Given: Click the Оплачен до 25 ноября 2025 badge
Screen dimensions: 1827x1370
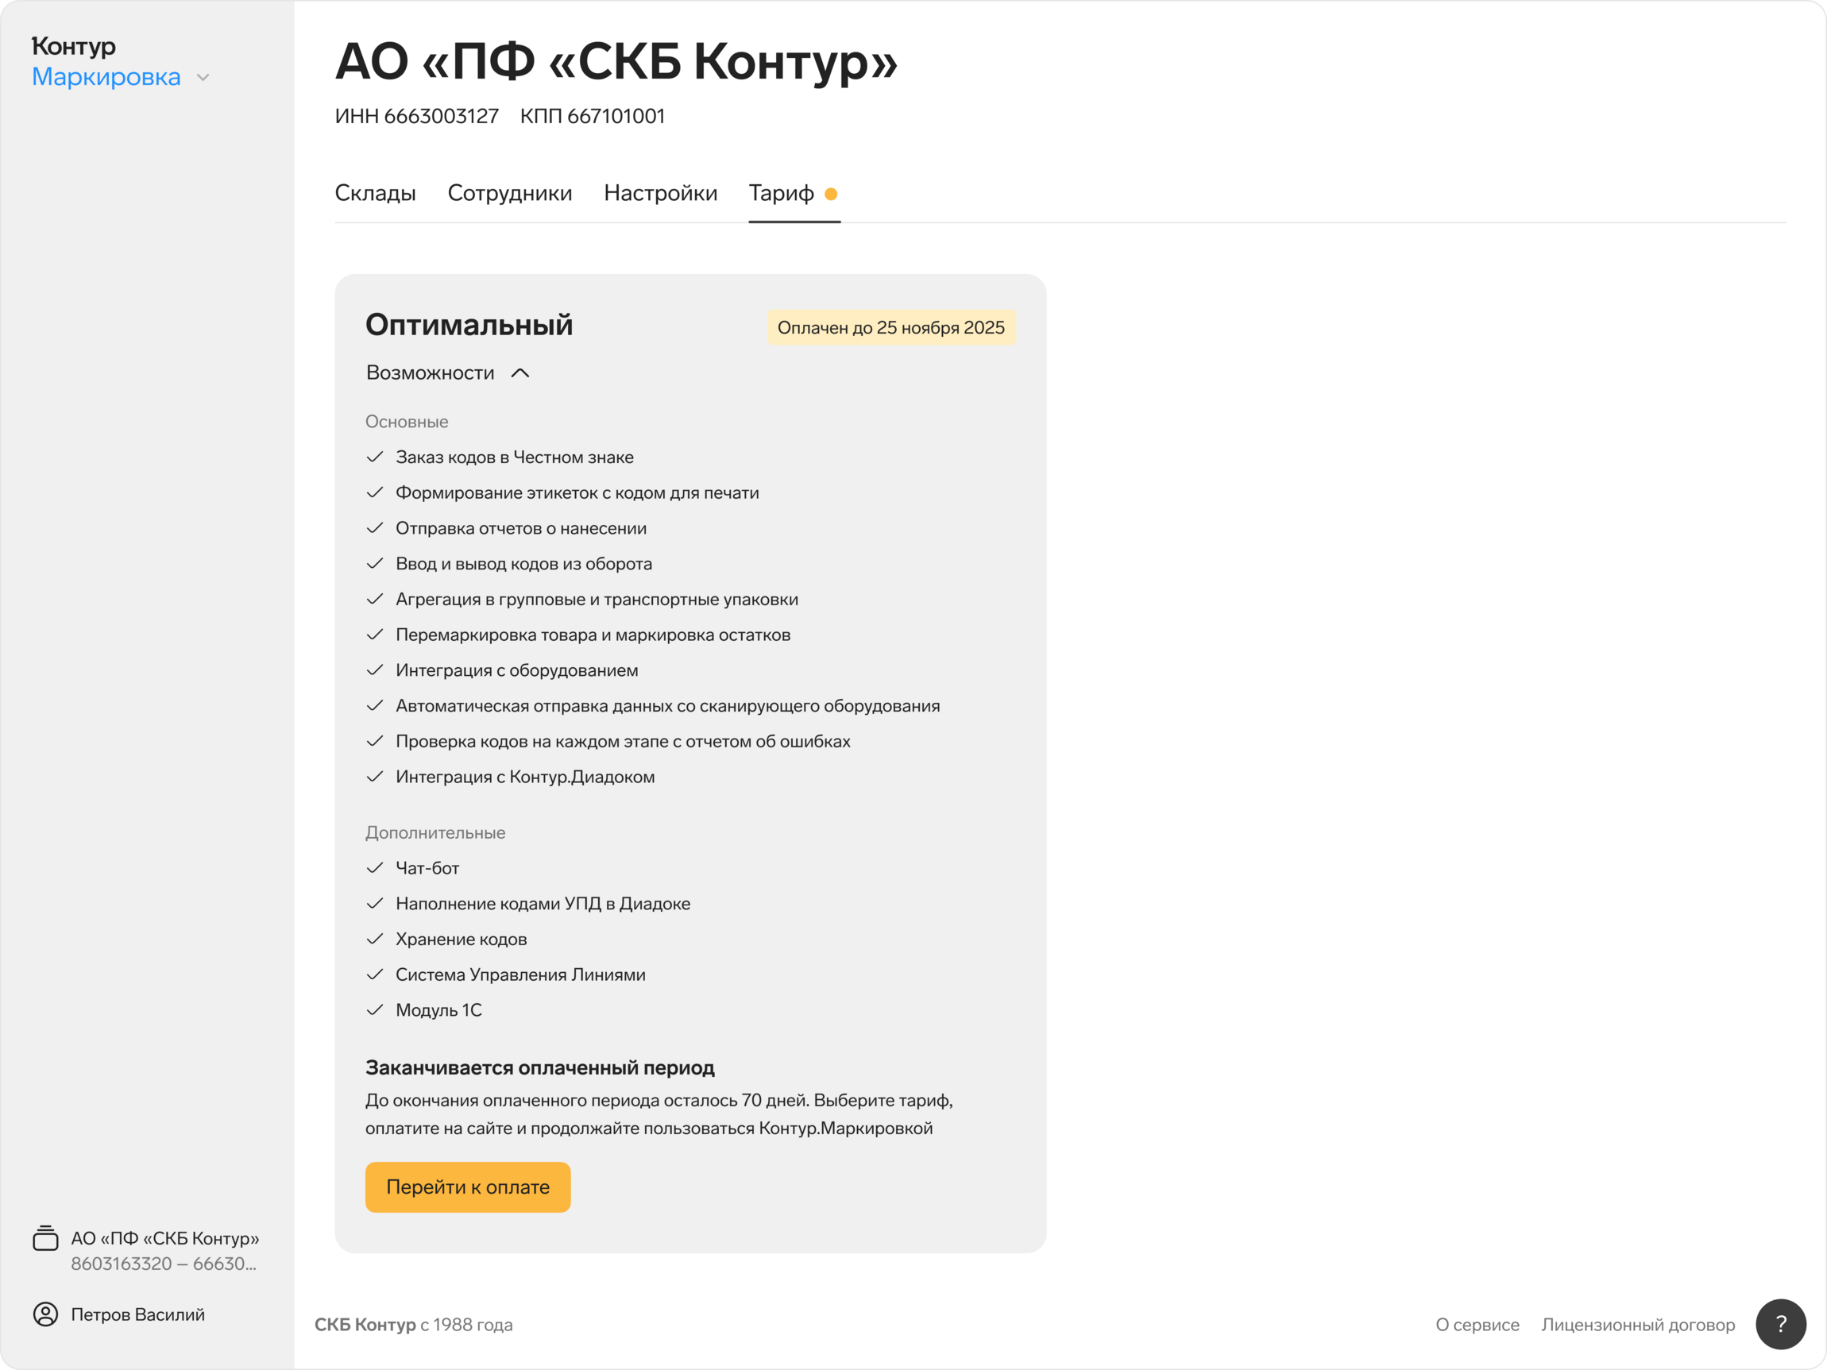Looking at the screenshot, I should click(890, 328).
